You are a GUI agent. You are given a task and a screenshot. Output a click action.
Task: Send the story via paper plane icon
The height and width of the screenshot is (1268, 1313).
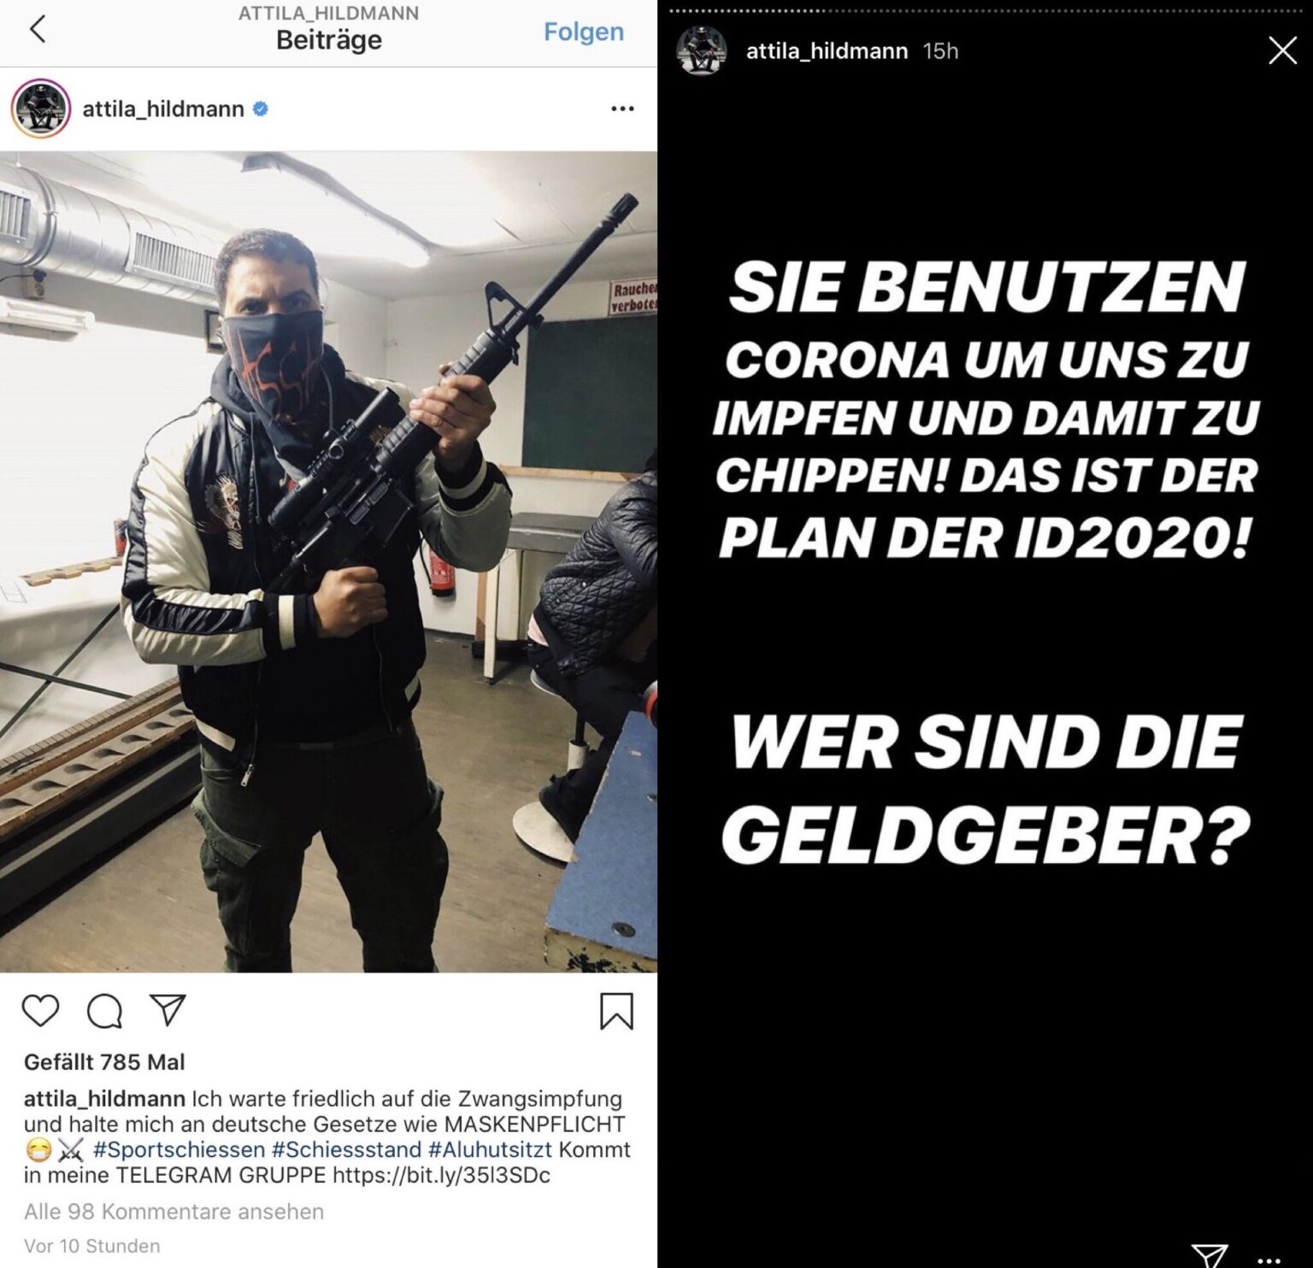coord(1210,1255)
